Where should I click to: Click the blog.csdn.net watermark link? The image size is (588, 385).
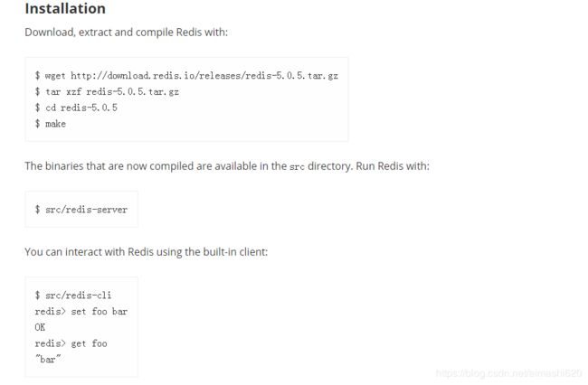tap(509, 373)
